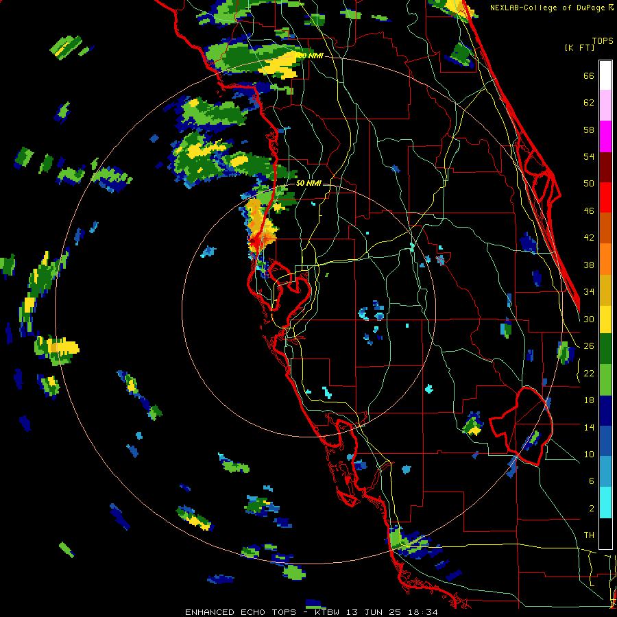Click the "26" legend value
617x617 pixels.
pyautogui.click(x=589, y=346)
